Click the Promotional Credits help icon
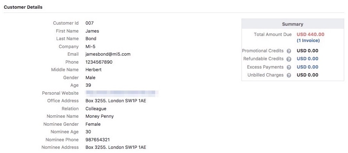Image resolution: width=348 pixels, height=153 pixels. (x=289, y=51)
